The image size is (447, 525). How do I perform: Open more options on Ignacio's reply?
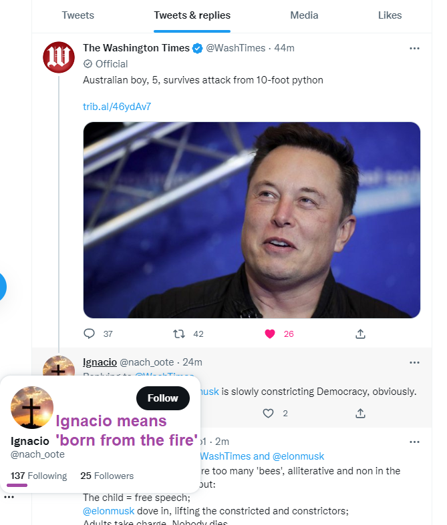coord(414,362)
